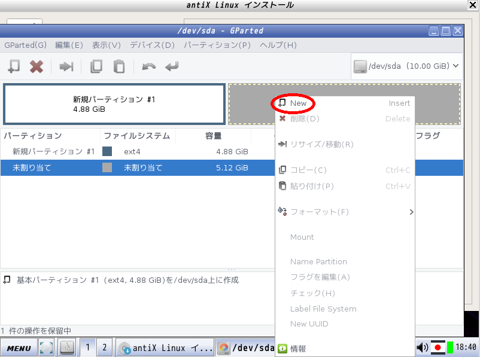Open the 編集(E) menu
Viewport: 480px width, 357px height.
click(x=69, y=45)
